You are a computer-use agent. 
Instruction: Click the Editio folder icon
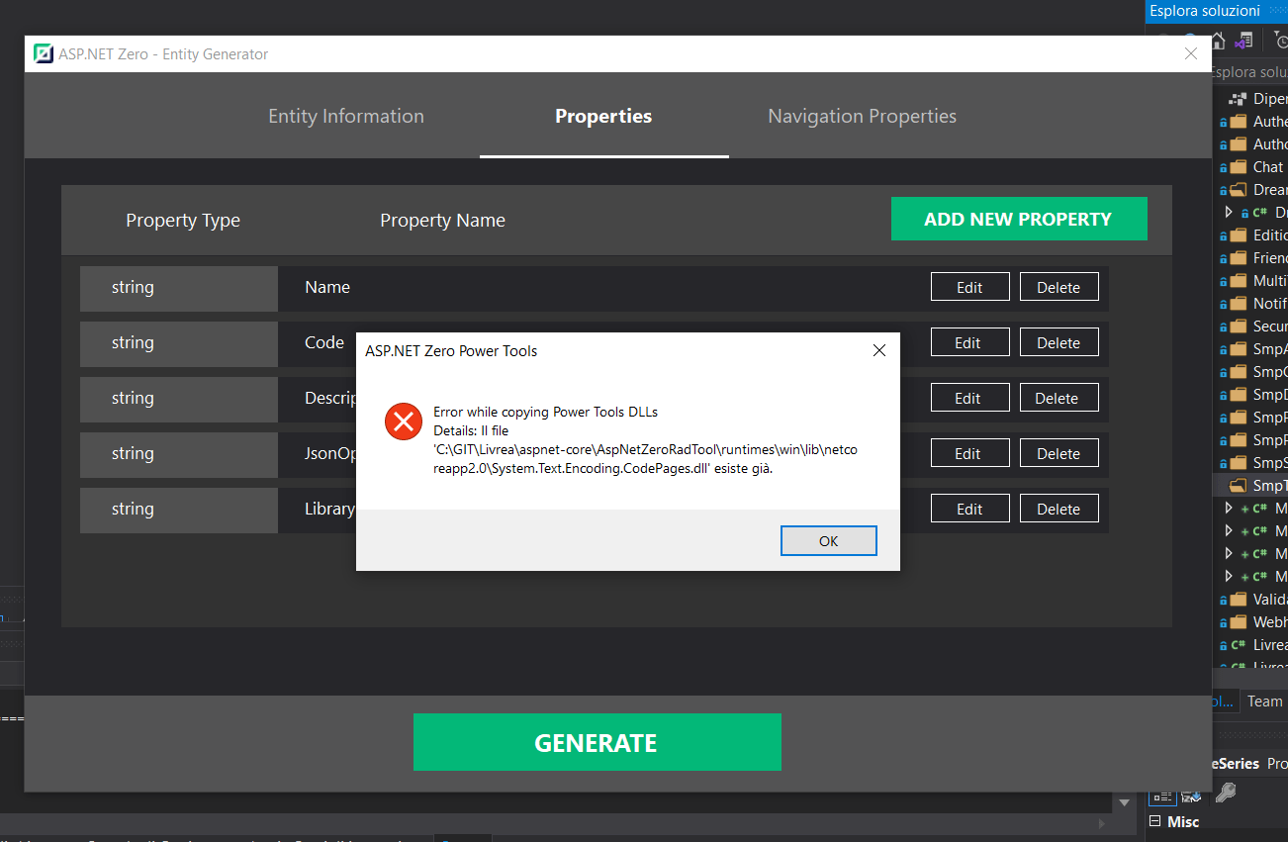(1238, 235)
